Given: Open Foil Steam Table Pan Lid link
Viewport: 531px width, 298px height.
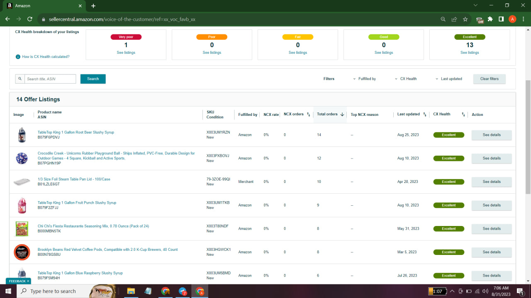Looking at the screenshot, I should point(74,179).
